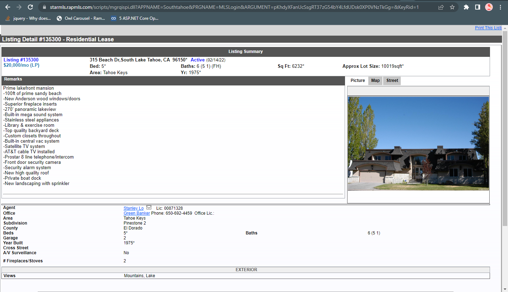Click the share page icon in address bar
Viewport: 508px width, 292px height.
tap(441, 7)
